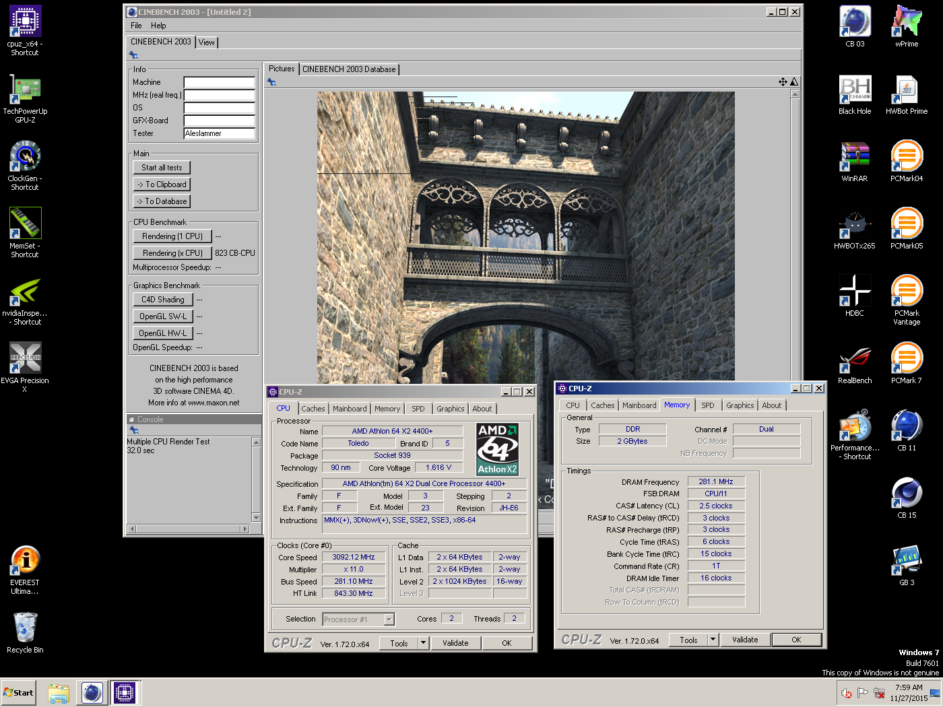This screenshot has height=707, width=943.
Task: Click Rendering (x CPU) button
Action: coord(172,253)
